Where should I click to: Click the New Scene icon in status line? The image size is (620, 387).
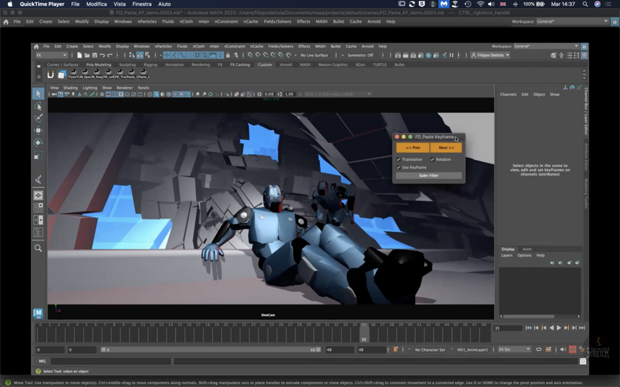coord(80,55)
